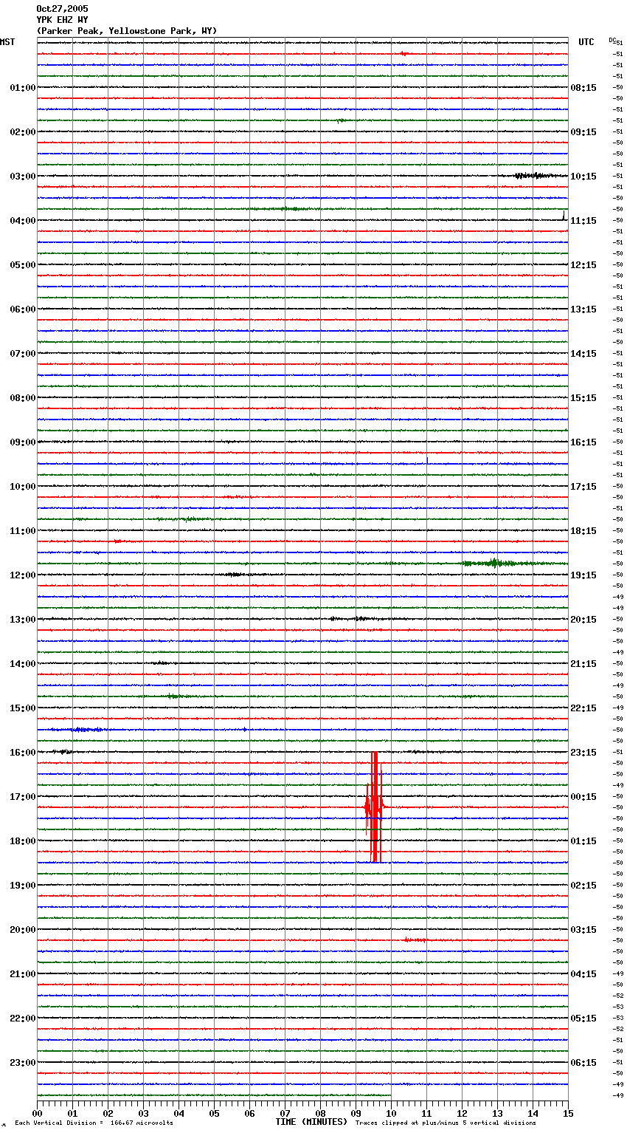This screenshot has width=627, height=1133.
Task: Click the 17:15 UTC time label
Action: pyautogui.click(x=583, y=487)
